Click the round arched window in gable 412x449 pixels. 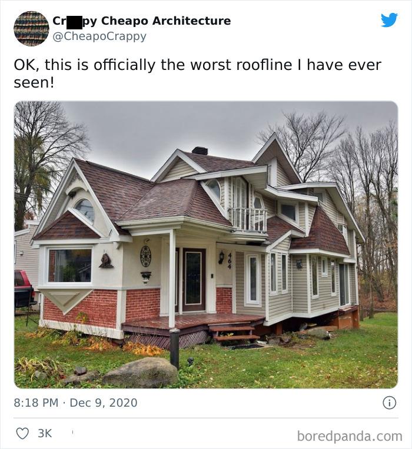coord(85,210)
